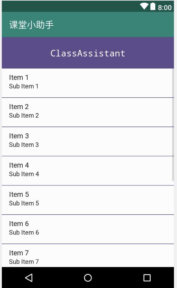This screenshot has height=288, width=177.
Task: Open the Item 2 list entry
Action: (x=88, y=112)
